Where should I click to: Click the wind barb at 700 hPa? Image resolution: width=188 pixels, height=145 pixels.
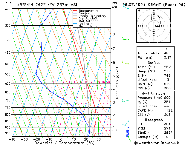click(x=125, y=101)
